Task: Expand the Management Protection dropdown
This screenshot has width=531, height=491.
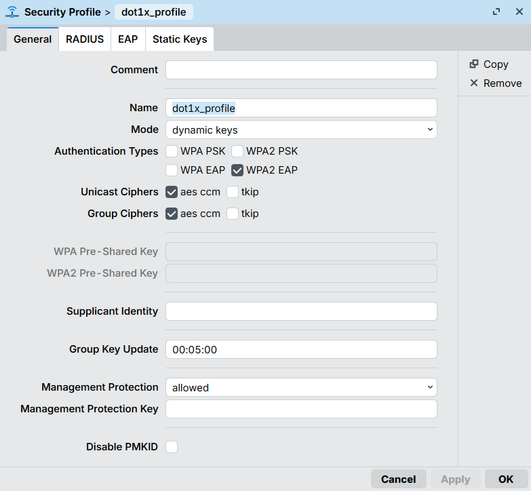Action: [301, 388]
